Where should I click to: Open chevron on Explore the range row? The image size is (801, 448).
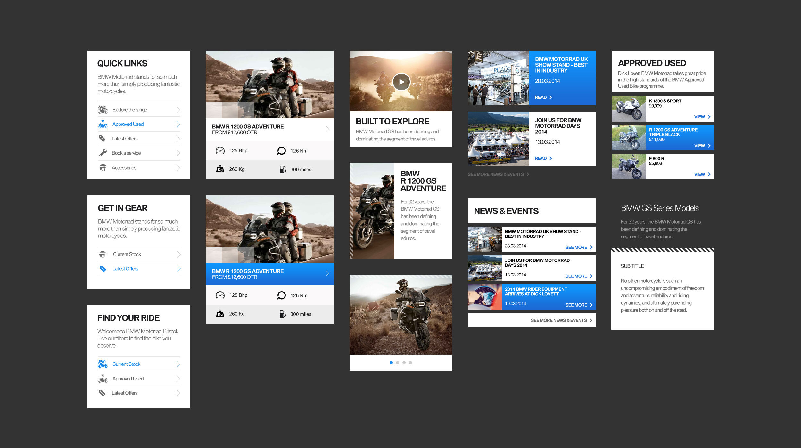[178, 110]
